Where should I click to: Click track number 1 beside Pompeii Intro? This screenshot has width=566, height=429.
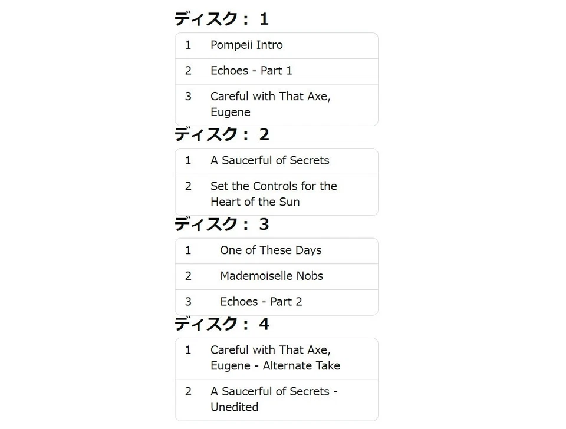pyautogui.click(x=188, y=45)
